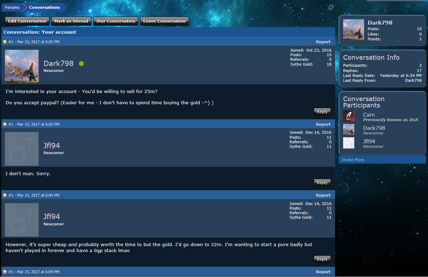428x277 pixels.
Task: Reply to the 'I don't man. Sorry.' post
Action: [322, 183]
